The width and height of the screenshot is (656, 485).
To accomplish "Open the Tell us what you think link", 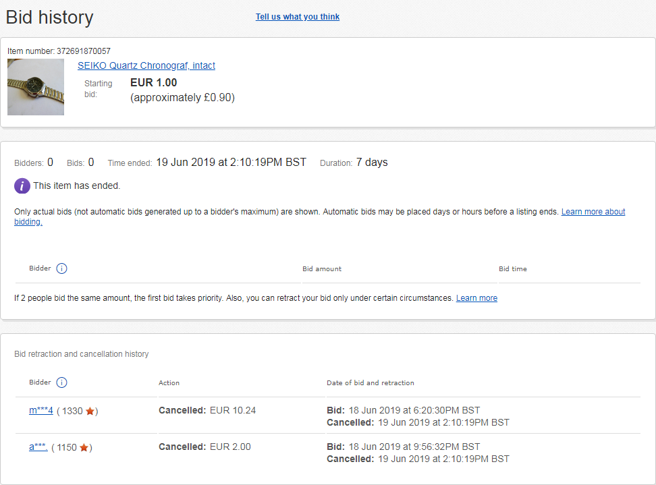I will pyautogui.click(x=298, y=17).
